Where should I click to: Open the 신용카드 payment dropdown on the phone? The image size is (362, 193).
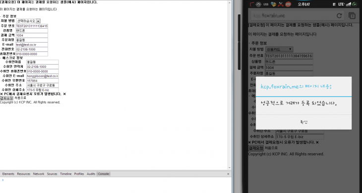(x=279, y=49)
